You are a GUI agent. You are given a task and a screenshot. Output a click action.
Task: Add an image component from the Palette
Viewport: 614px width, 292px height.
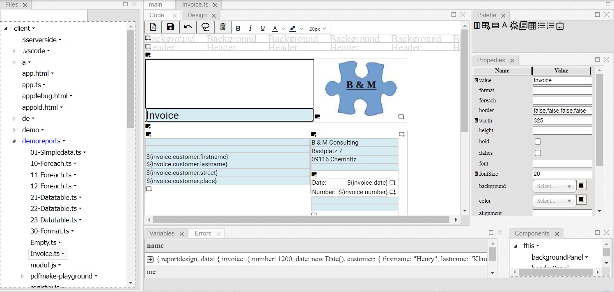click(560, 25)
